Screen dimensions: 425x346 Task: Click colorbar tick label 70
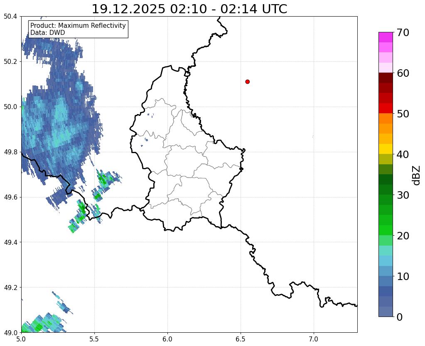403,32
